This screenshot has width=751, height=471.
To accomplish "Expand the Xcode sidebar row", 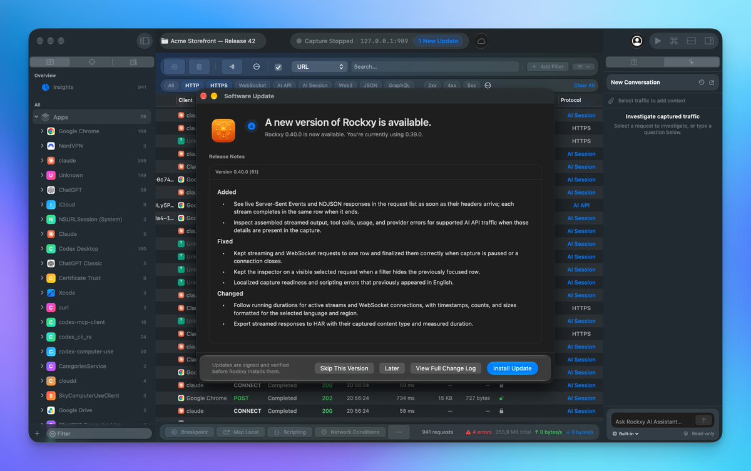I will pos(42,293).
